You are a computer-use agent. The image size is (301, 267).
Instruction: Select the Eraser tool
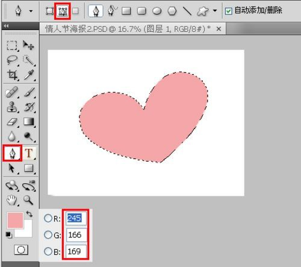tap(12, 122)
